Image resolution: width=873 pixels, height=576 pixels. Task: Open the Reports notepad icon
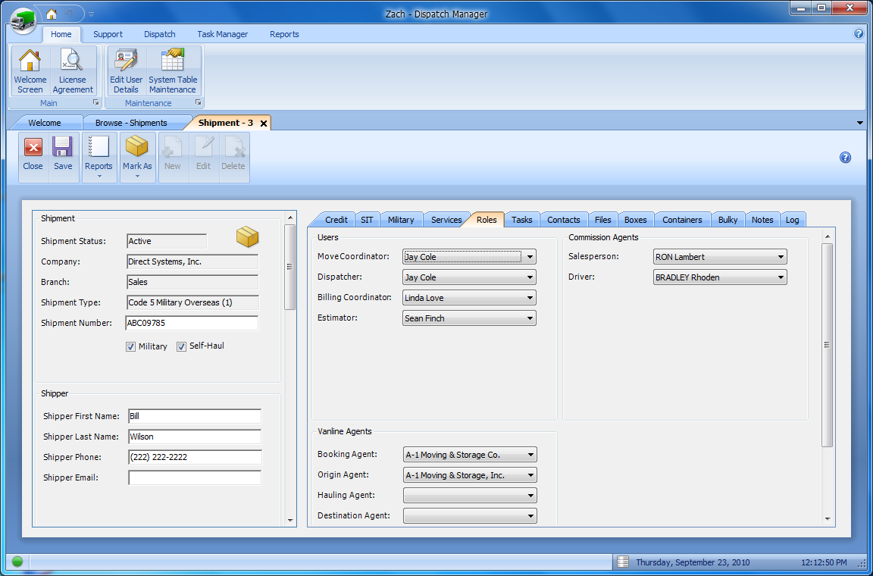click(x=99, y=148)
